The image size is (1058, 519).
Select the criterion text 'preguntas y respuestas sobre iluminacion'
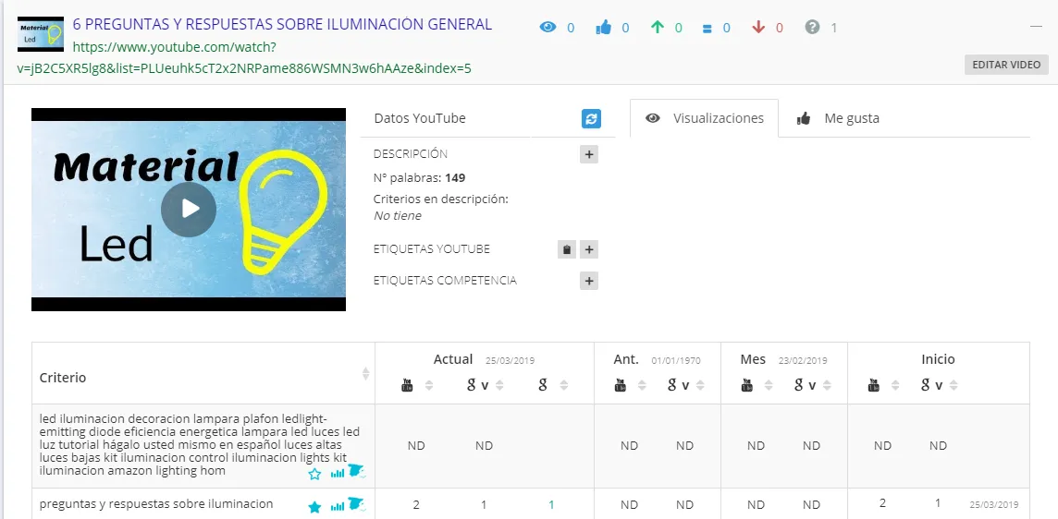tap(156, 503)
